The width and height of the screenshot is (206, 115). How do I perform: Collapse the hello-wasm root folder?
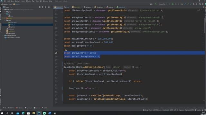(x=3, y=10)
